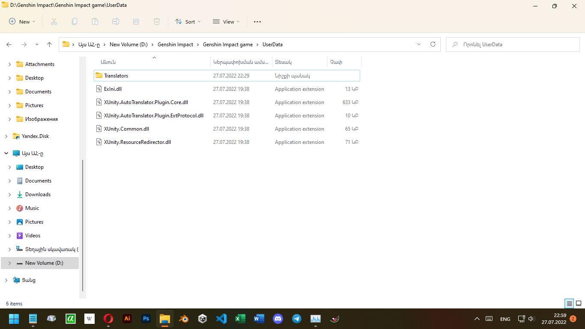
Task: Select Yandex.Disk in navigation pane
Action: (x=35, y=136)
